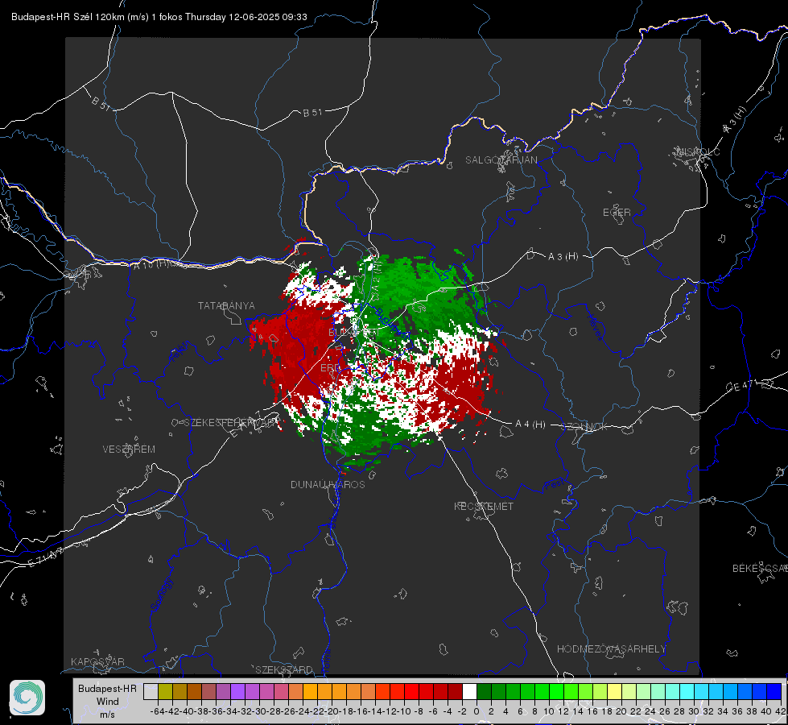Click the SALGOTARJAN city label
Viewport: 788px width, 725px height.
click(501, 160)
